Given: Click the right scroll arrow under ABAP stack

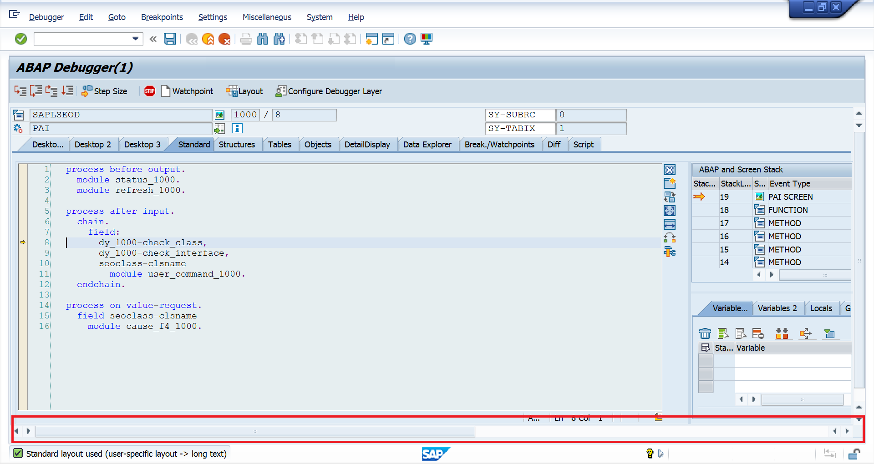Looking at the screenshot, I should [771, 274].
